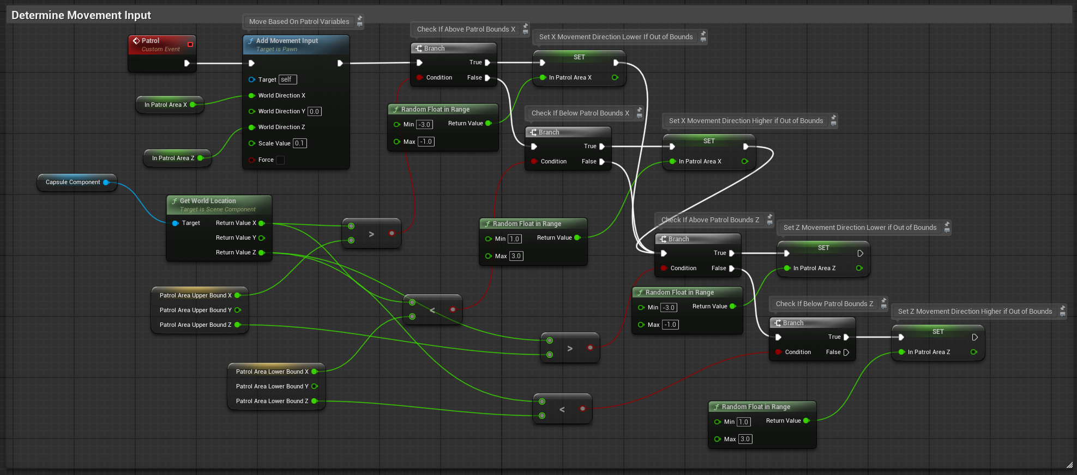Click the Patrol custom event node icon
This screenshot has height=475, width=1077.
point(136,41)
